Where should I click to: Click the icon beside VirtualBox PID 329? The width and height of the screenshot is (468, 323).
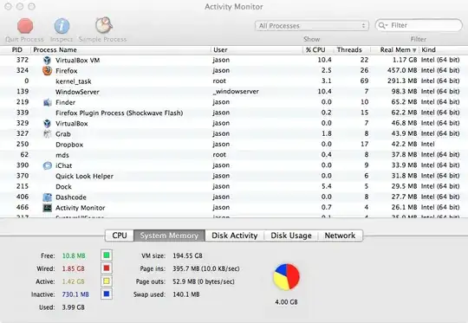click(x=47, y=123)
